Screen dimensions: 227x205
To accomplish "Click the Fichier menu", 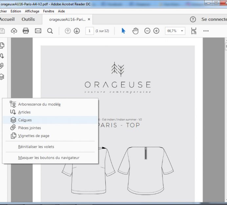I will coord(3,11).
